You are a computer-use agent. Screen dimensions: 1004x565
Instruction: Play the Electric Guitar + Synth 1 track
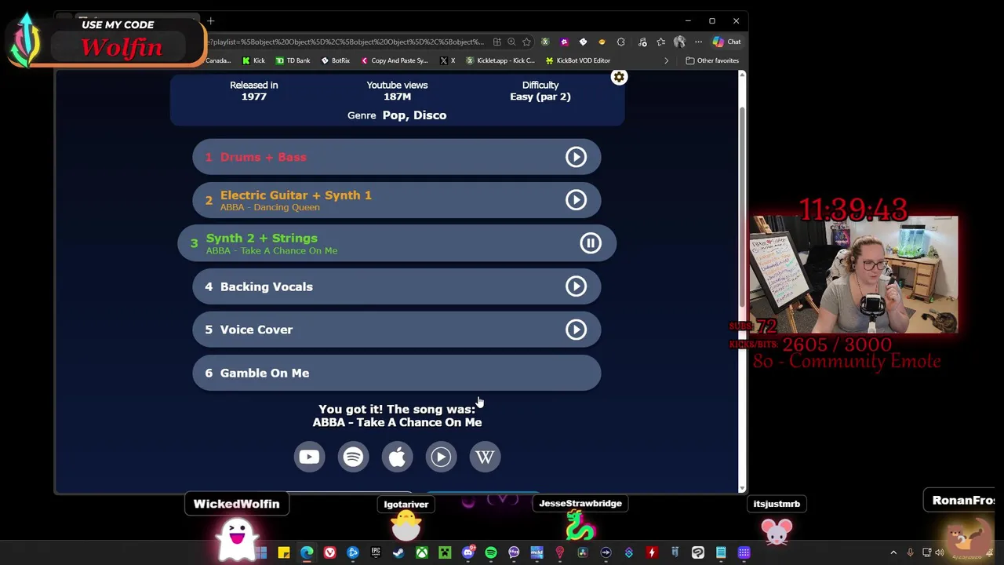tap(576, 200)
